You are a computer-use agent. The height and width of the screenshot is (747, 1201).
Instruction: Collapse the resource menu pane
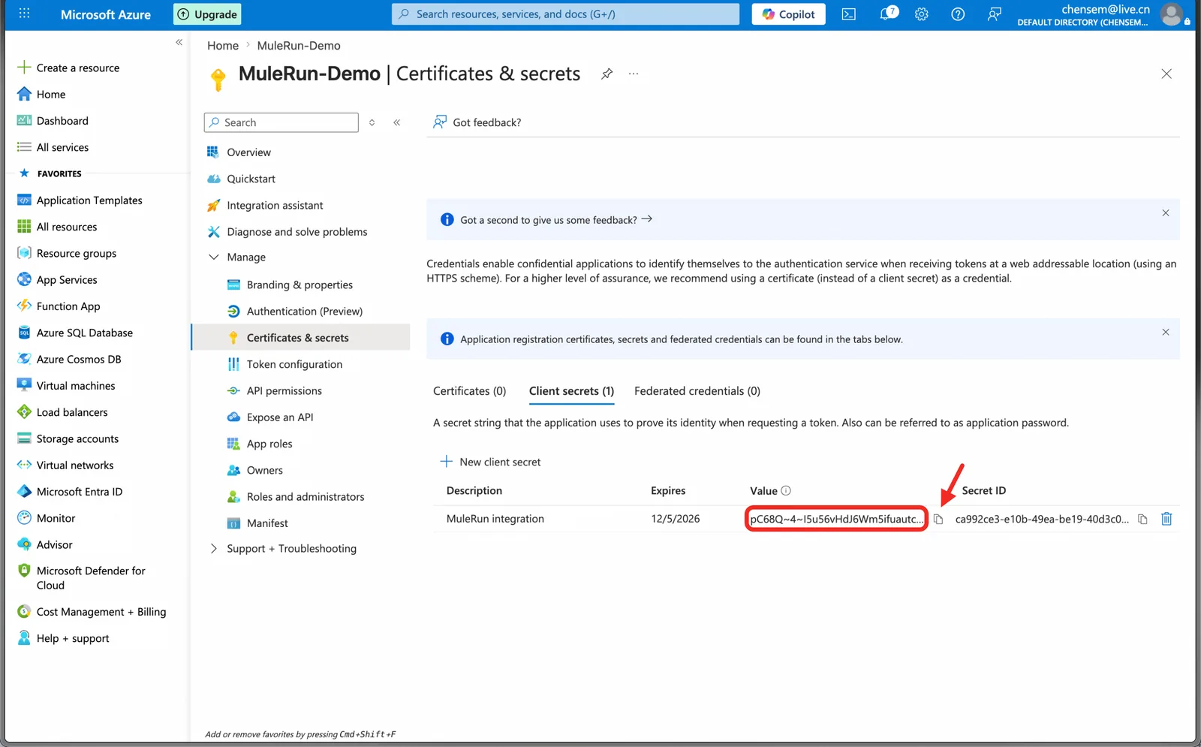click(397, 122)
